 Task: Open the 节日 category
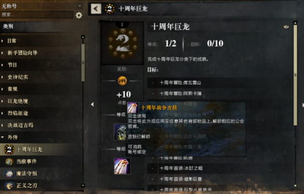(x=40, y=65)
